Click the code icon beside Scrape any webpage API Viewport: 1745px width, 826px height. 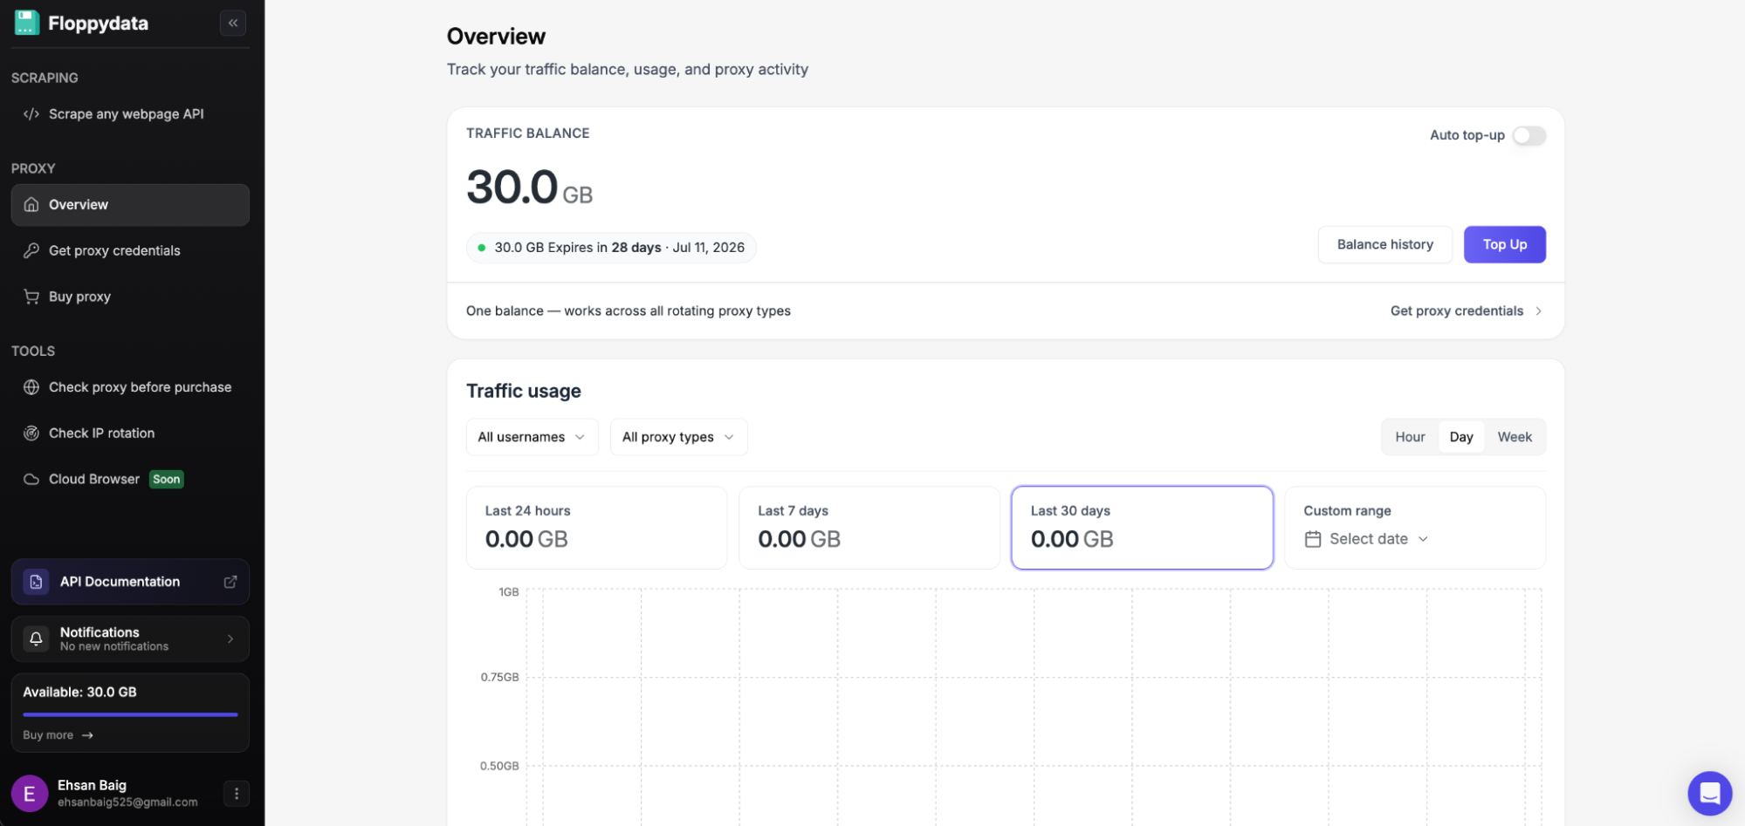(31, 114)
